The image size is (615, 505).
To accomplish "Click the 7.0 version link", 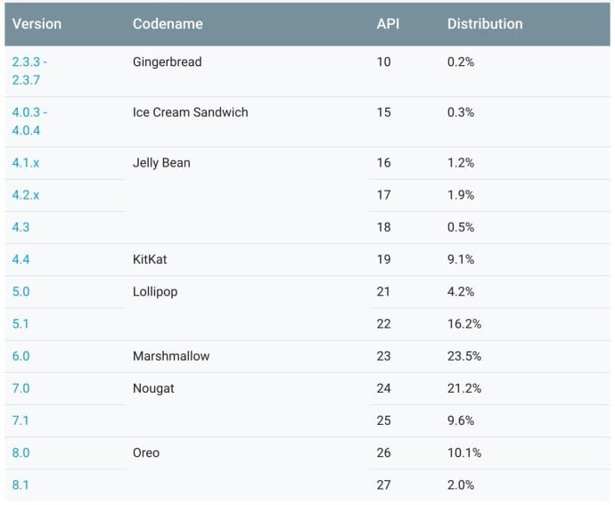I will tap(20, 388).
